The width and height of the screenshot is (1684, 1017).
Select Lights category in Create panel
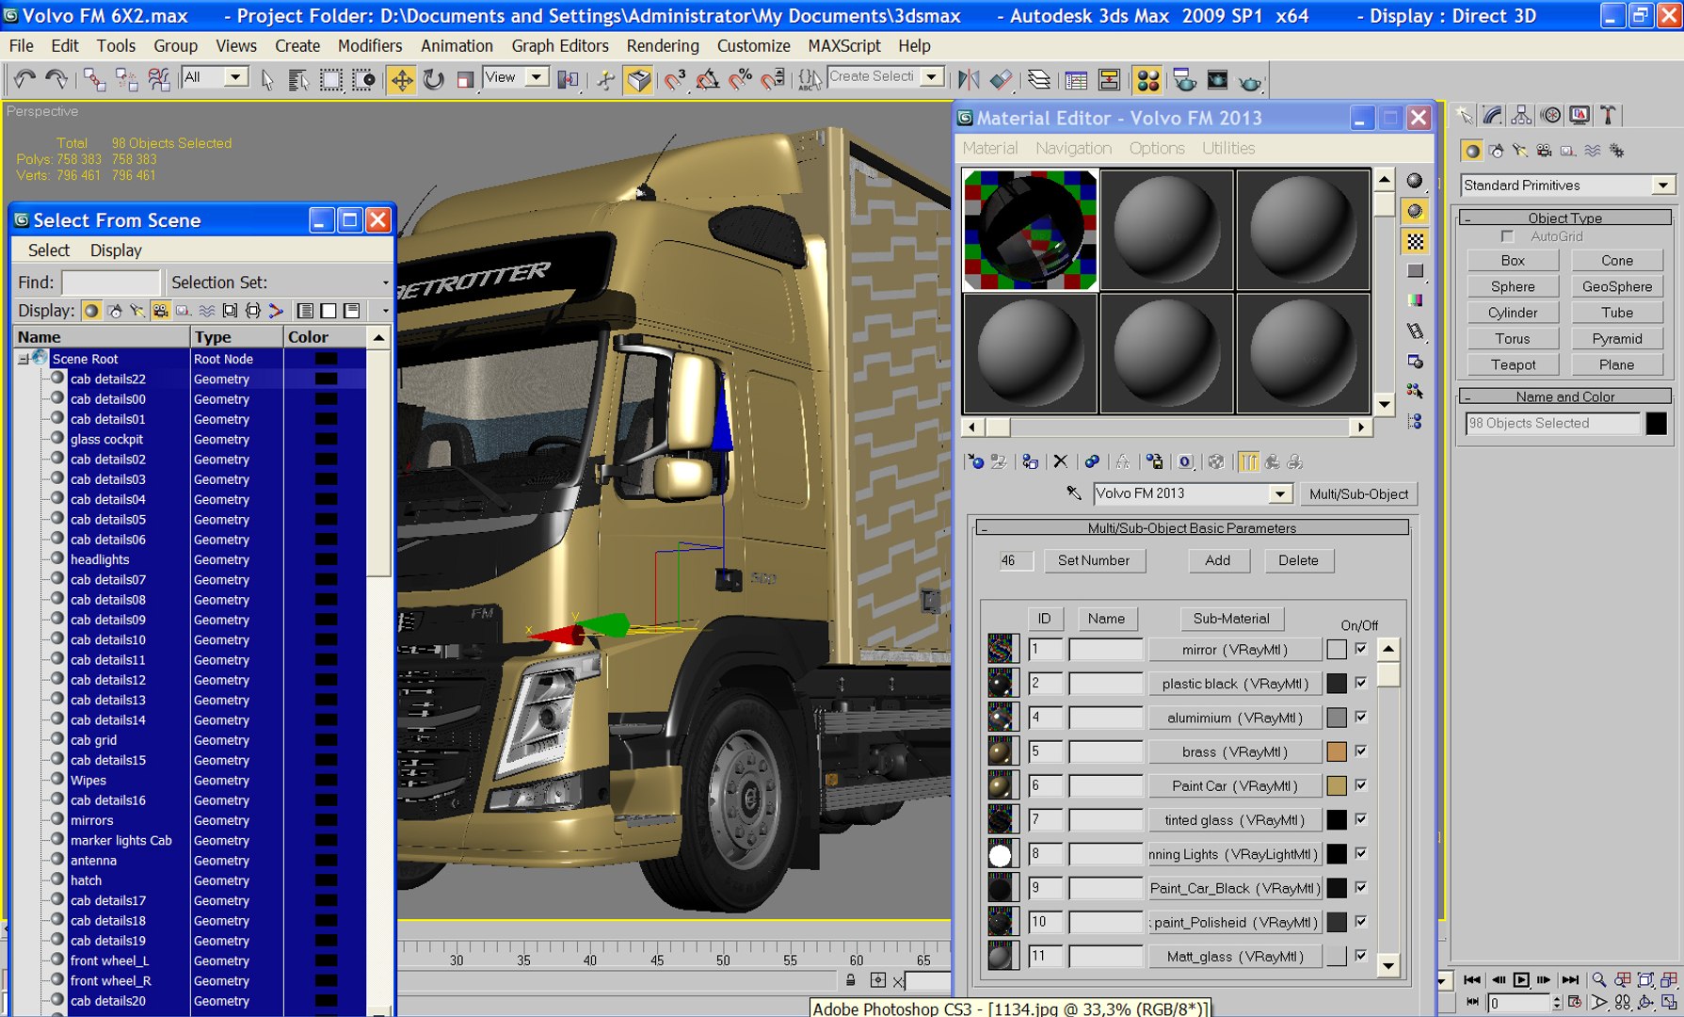1520,151
